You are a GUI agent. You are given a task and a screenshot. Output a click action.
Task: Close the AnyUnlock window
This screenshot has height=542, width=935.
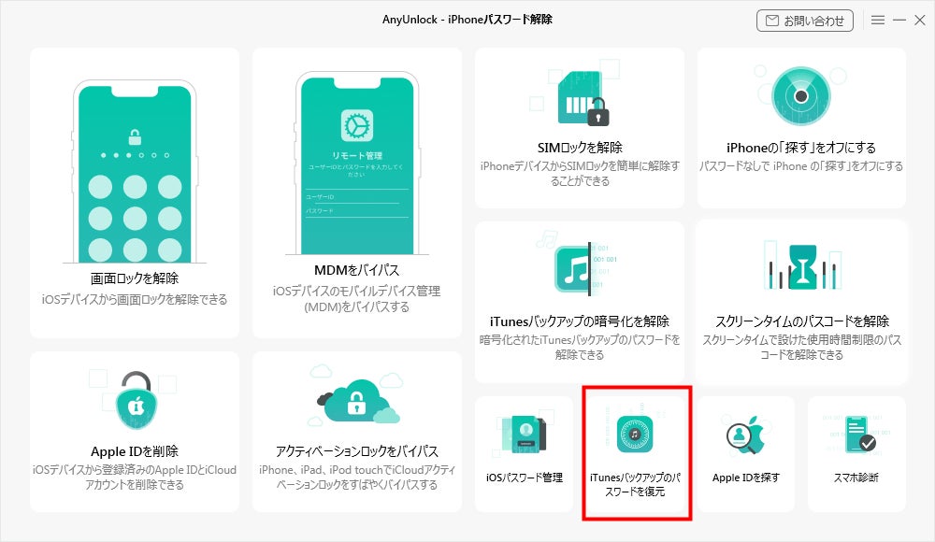(919, 21)
